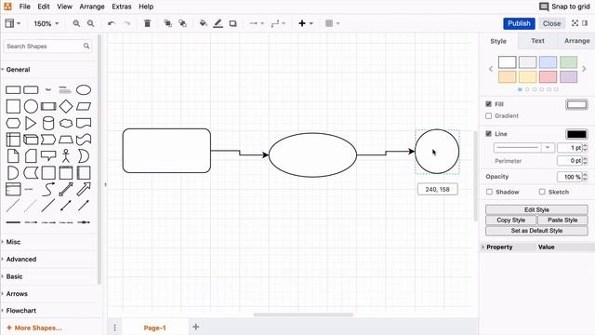
Task: Pick the parallelogram shape from General
Action: coord(84,106)
